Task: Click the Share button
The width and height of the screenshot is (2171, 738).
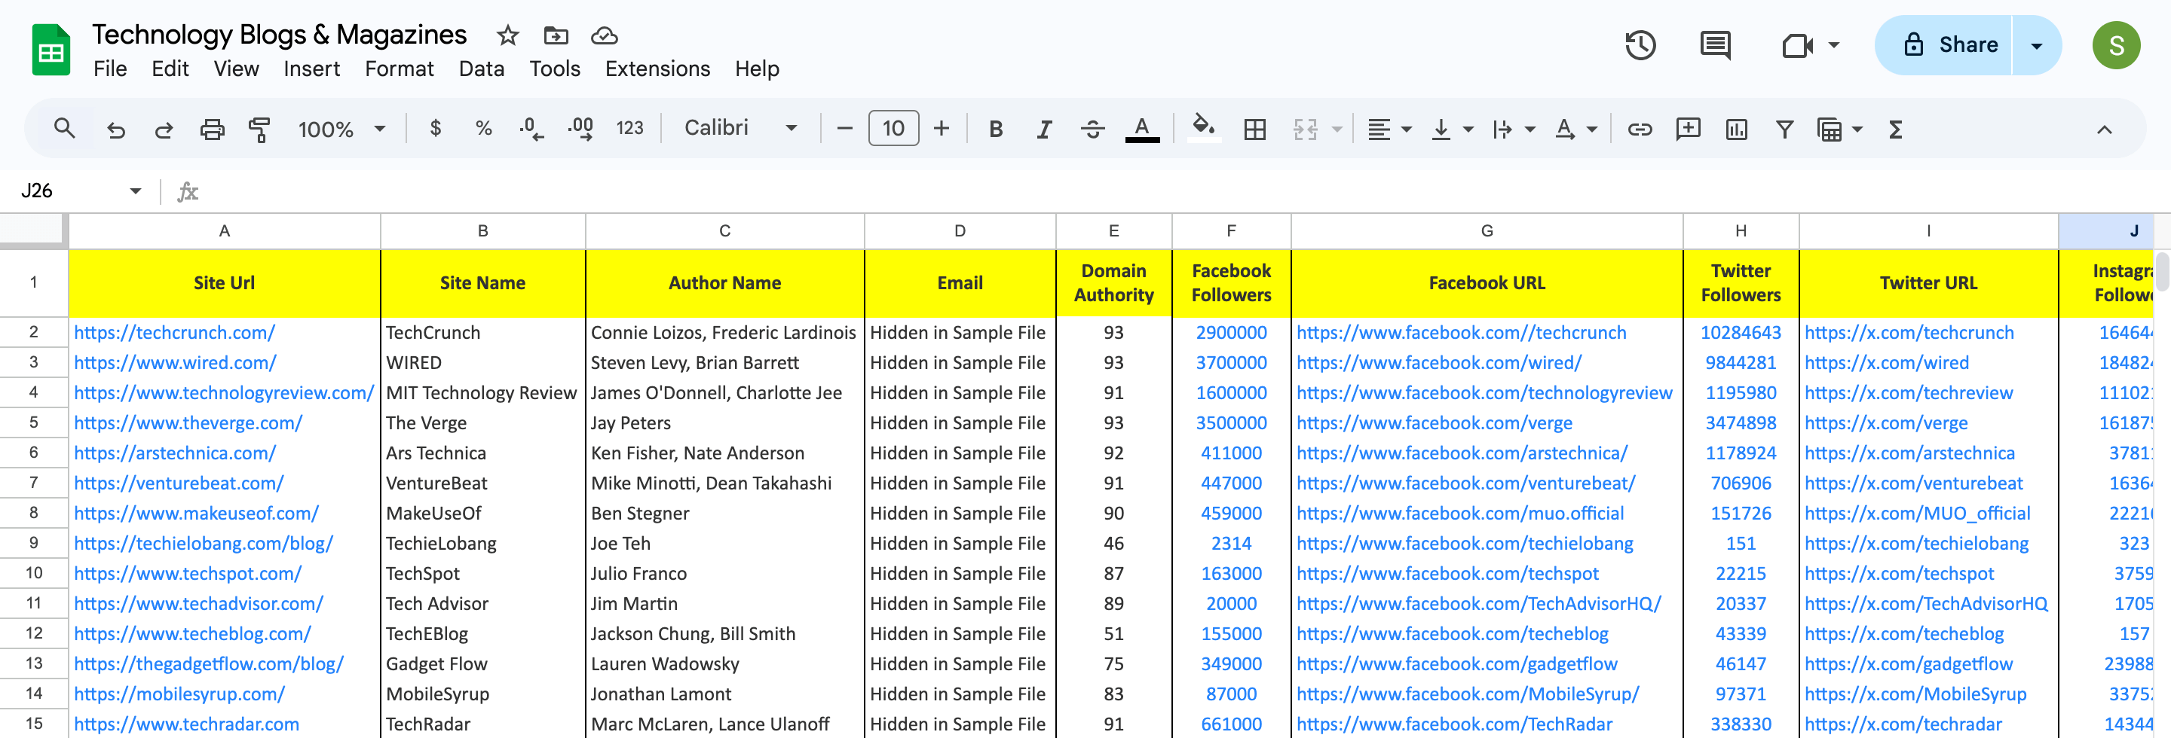Action: tap(1943, 45)
